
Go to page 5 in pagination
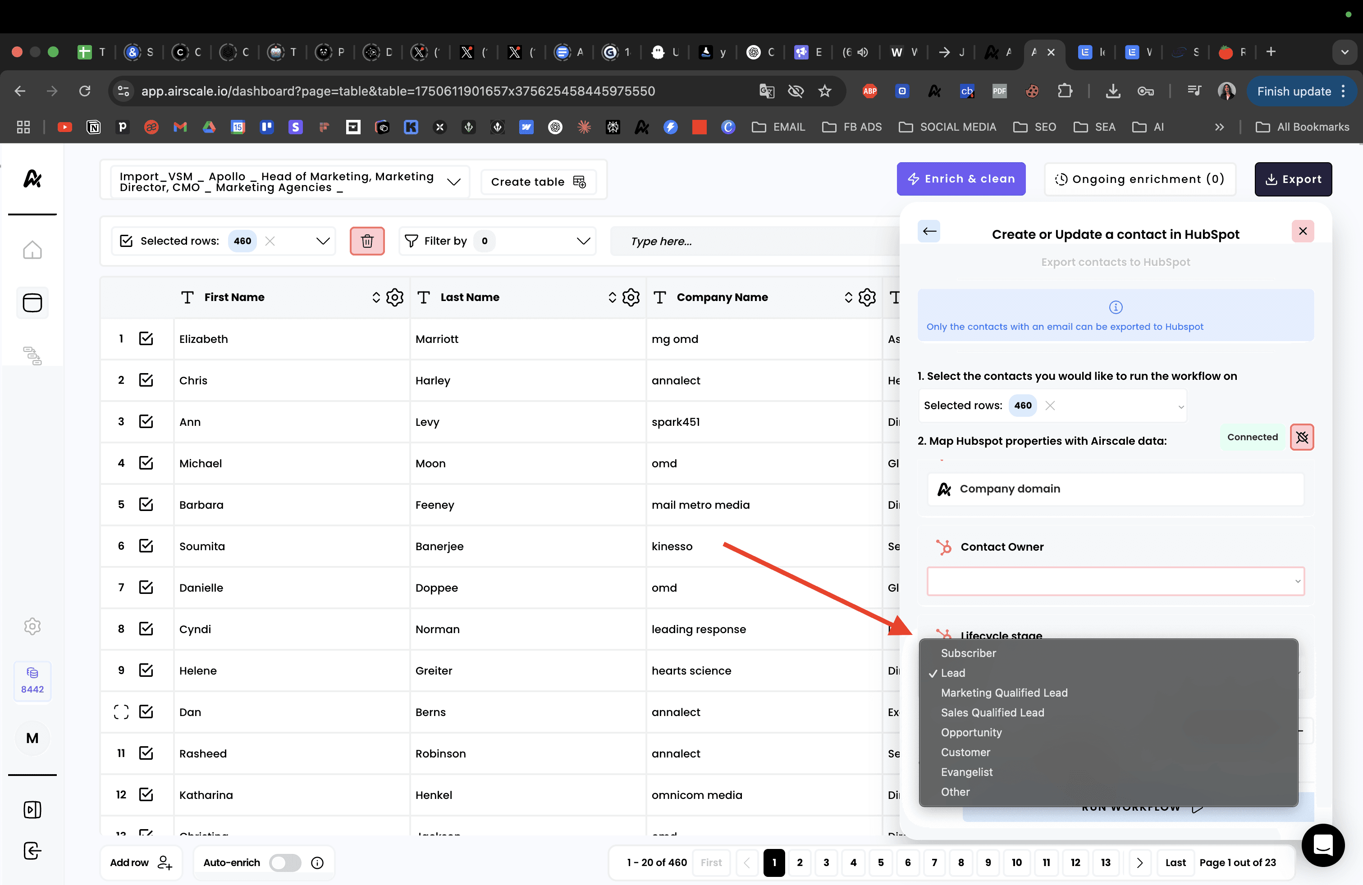click(x=880, y=862)
